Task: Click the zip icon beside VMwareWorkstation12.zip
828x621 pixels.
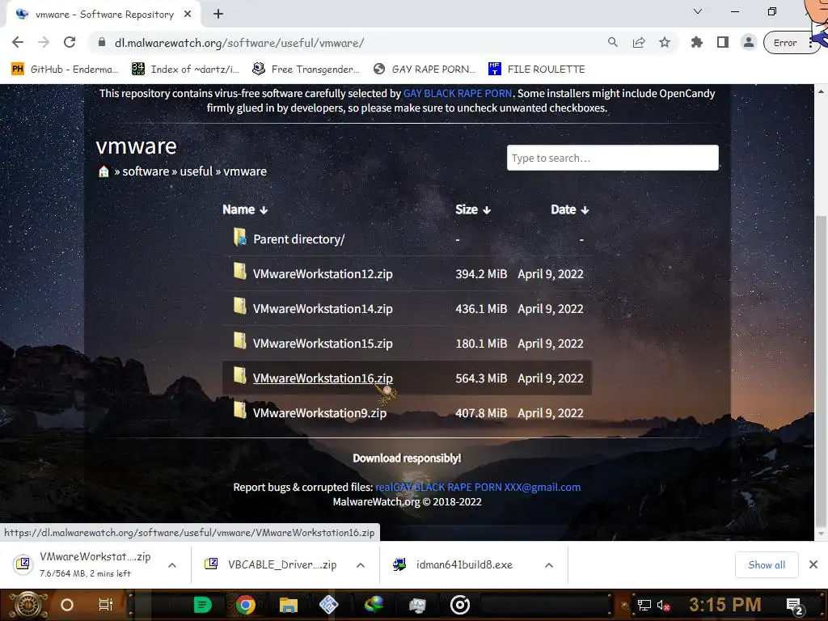Action: coord(240,272)
